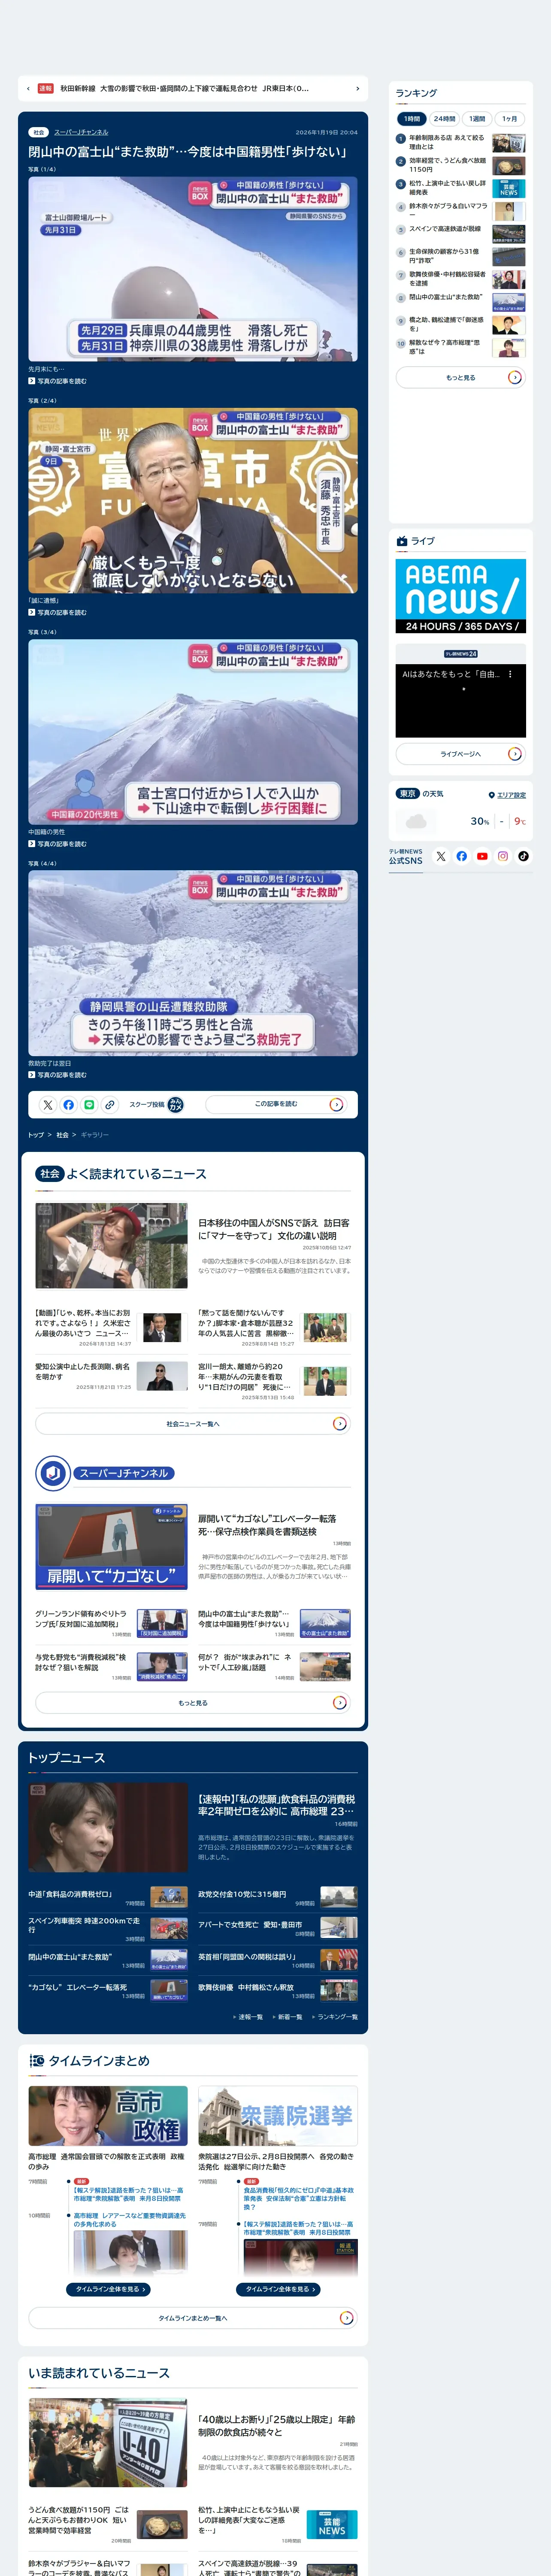Go to トップ in the breadcrumb
The image size is (551, 2576).
pos(36,1135)
